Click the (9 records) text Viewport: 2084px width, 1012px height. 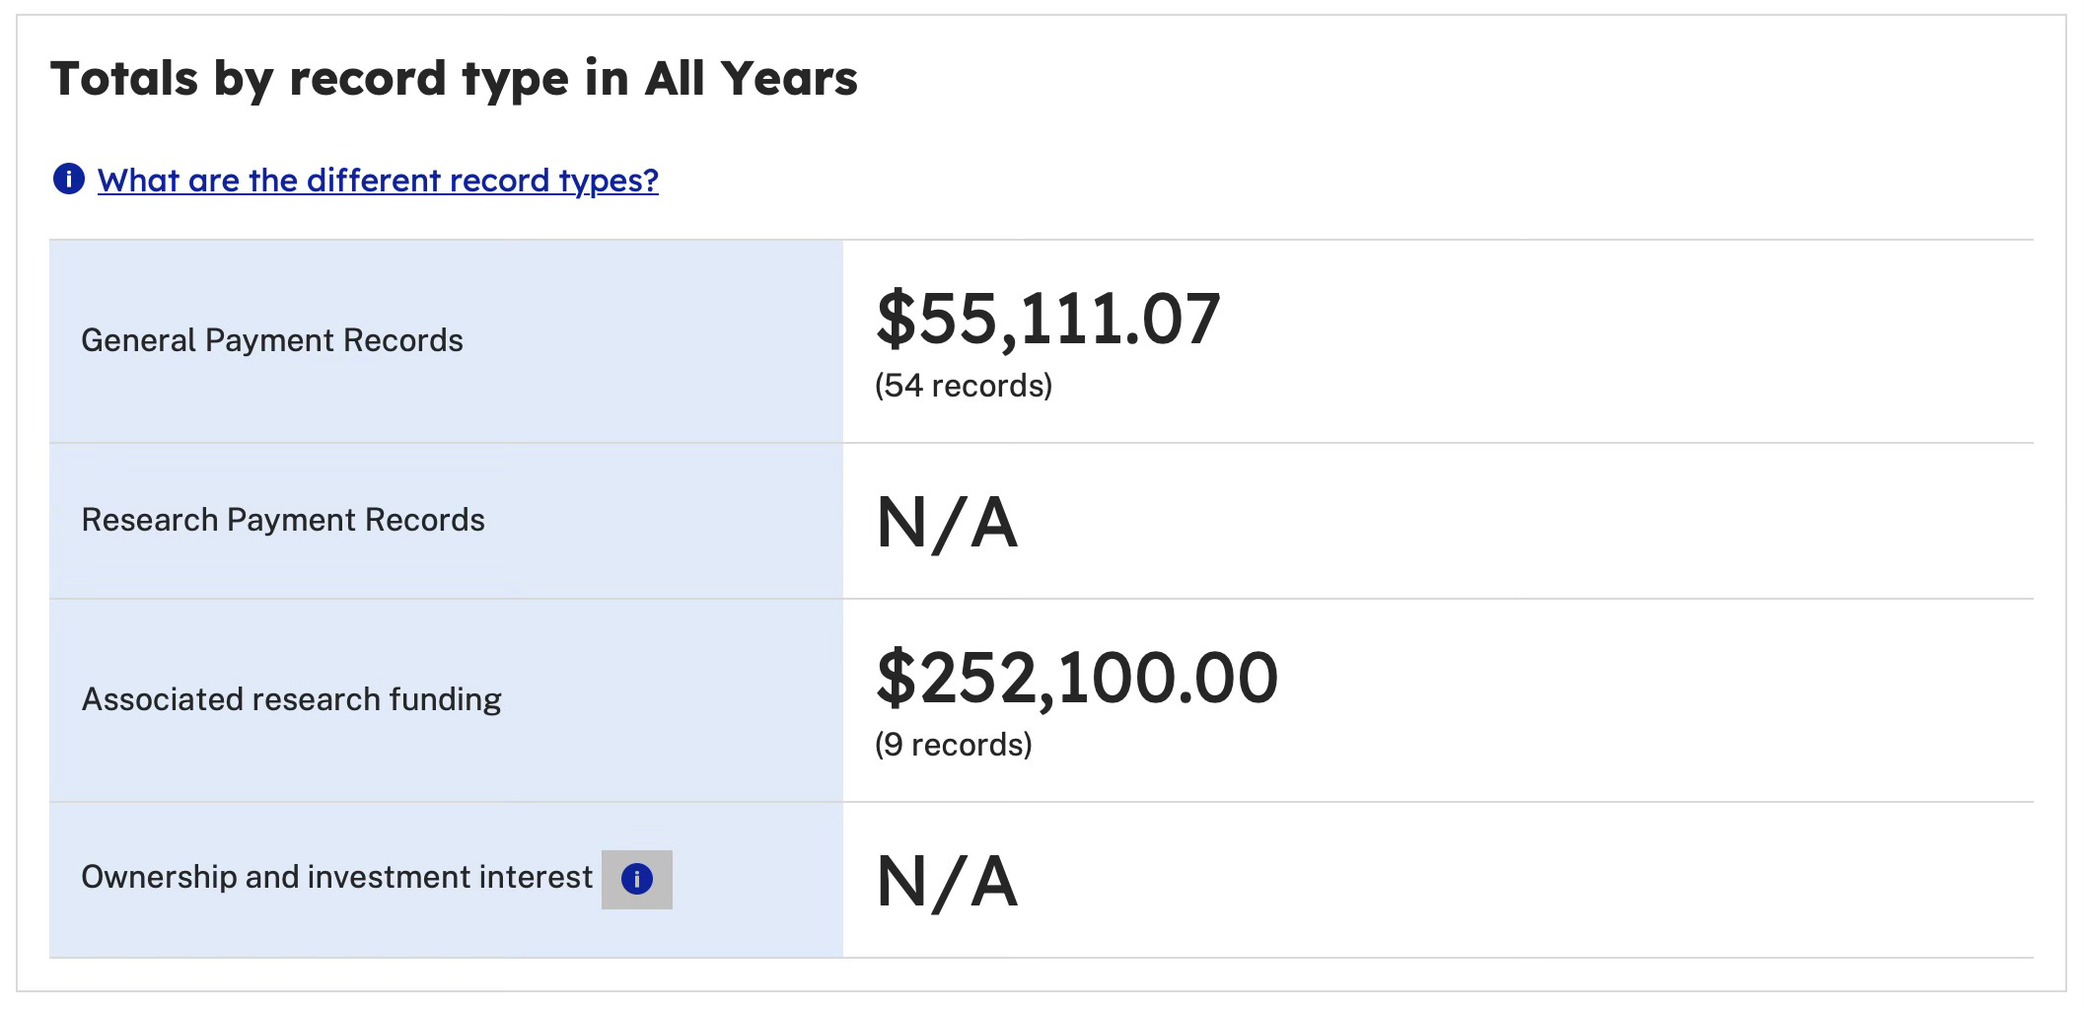click(954, 745)
